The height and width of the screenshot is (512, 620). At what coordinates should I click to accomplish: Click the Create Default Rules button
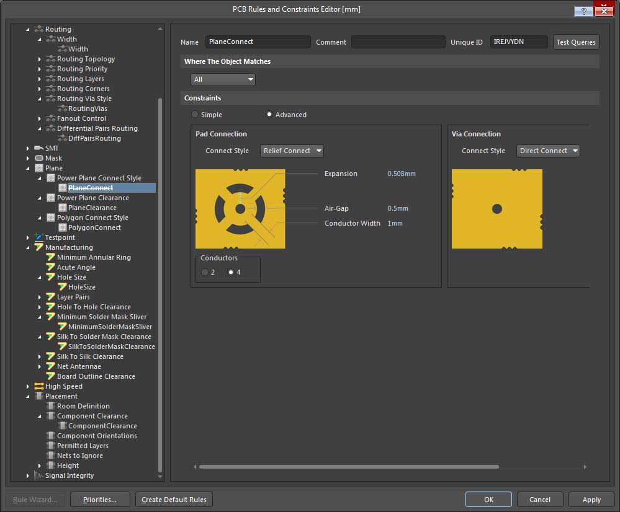point(174,500)
